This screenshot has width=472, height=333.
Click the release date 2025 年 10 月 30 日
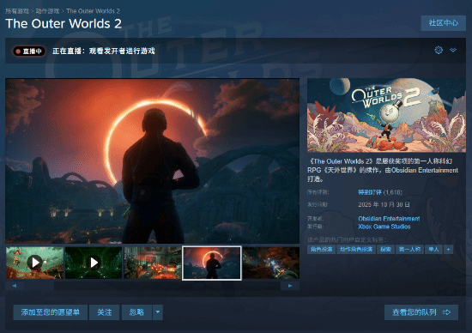click(x=384, y=205)
